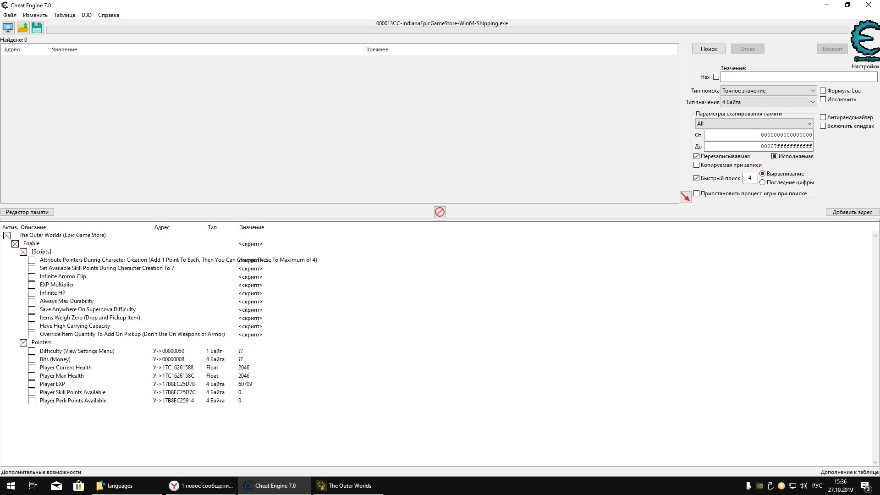
Task: Open Task View on the taskbar
Action: [33, 486]
